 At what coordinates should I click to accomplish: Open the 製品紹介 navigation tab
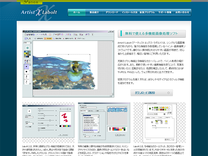click(x=94, y=12)
